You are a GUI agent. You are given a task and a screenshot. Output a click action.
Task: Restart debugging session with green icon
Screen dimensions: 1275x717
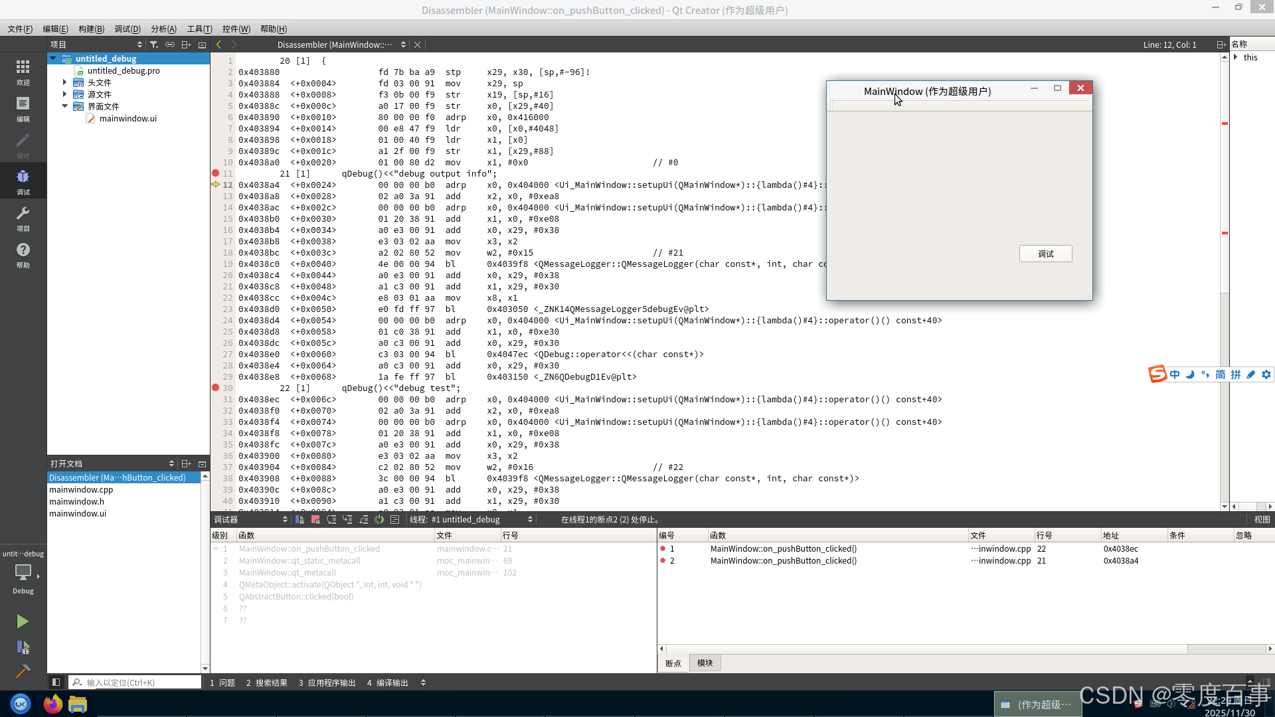[379, 520]
